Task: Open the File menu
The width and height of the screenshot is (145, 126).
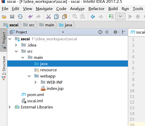Action: 5,9
